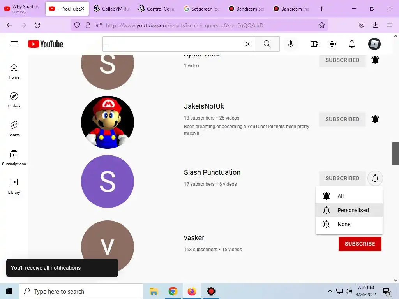Open the JakeIsNotOk channel name link
Screen dimensions: 399x299
[x=204, y=106]
